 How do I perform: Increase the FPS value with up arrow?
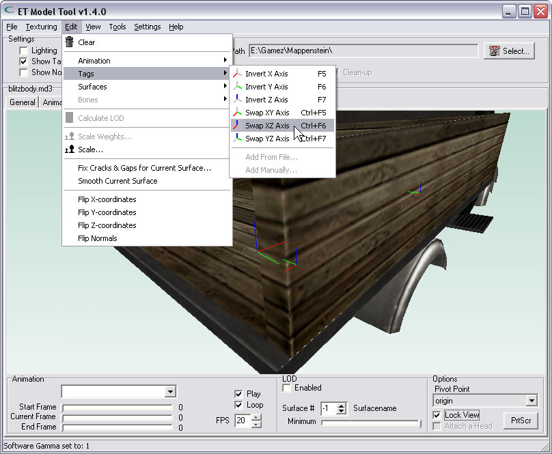pyautogui.click(x=257, y=417)
